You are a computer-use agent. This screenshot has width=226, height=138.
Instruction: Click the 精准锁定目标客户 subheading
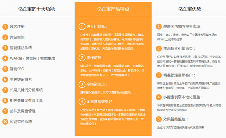(179, 75)
